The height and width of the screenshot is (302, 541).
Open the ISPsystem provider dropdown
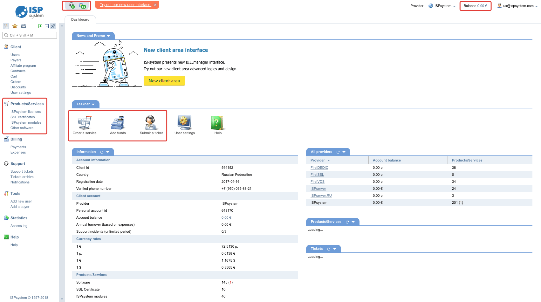pyautogui.click(x=442, y=6)
